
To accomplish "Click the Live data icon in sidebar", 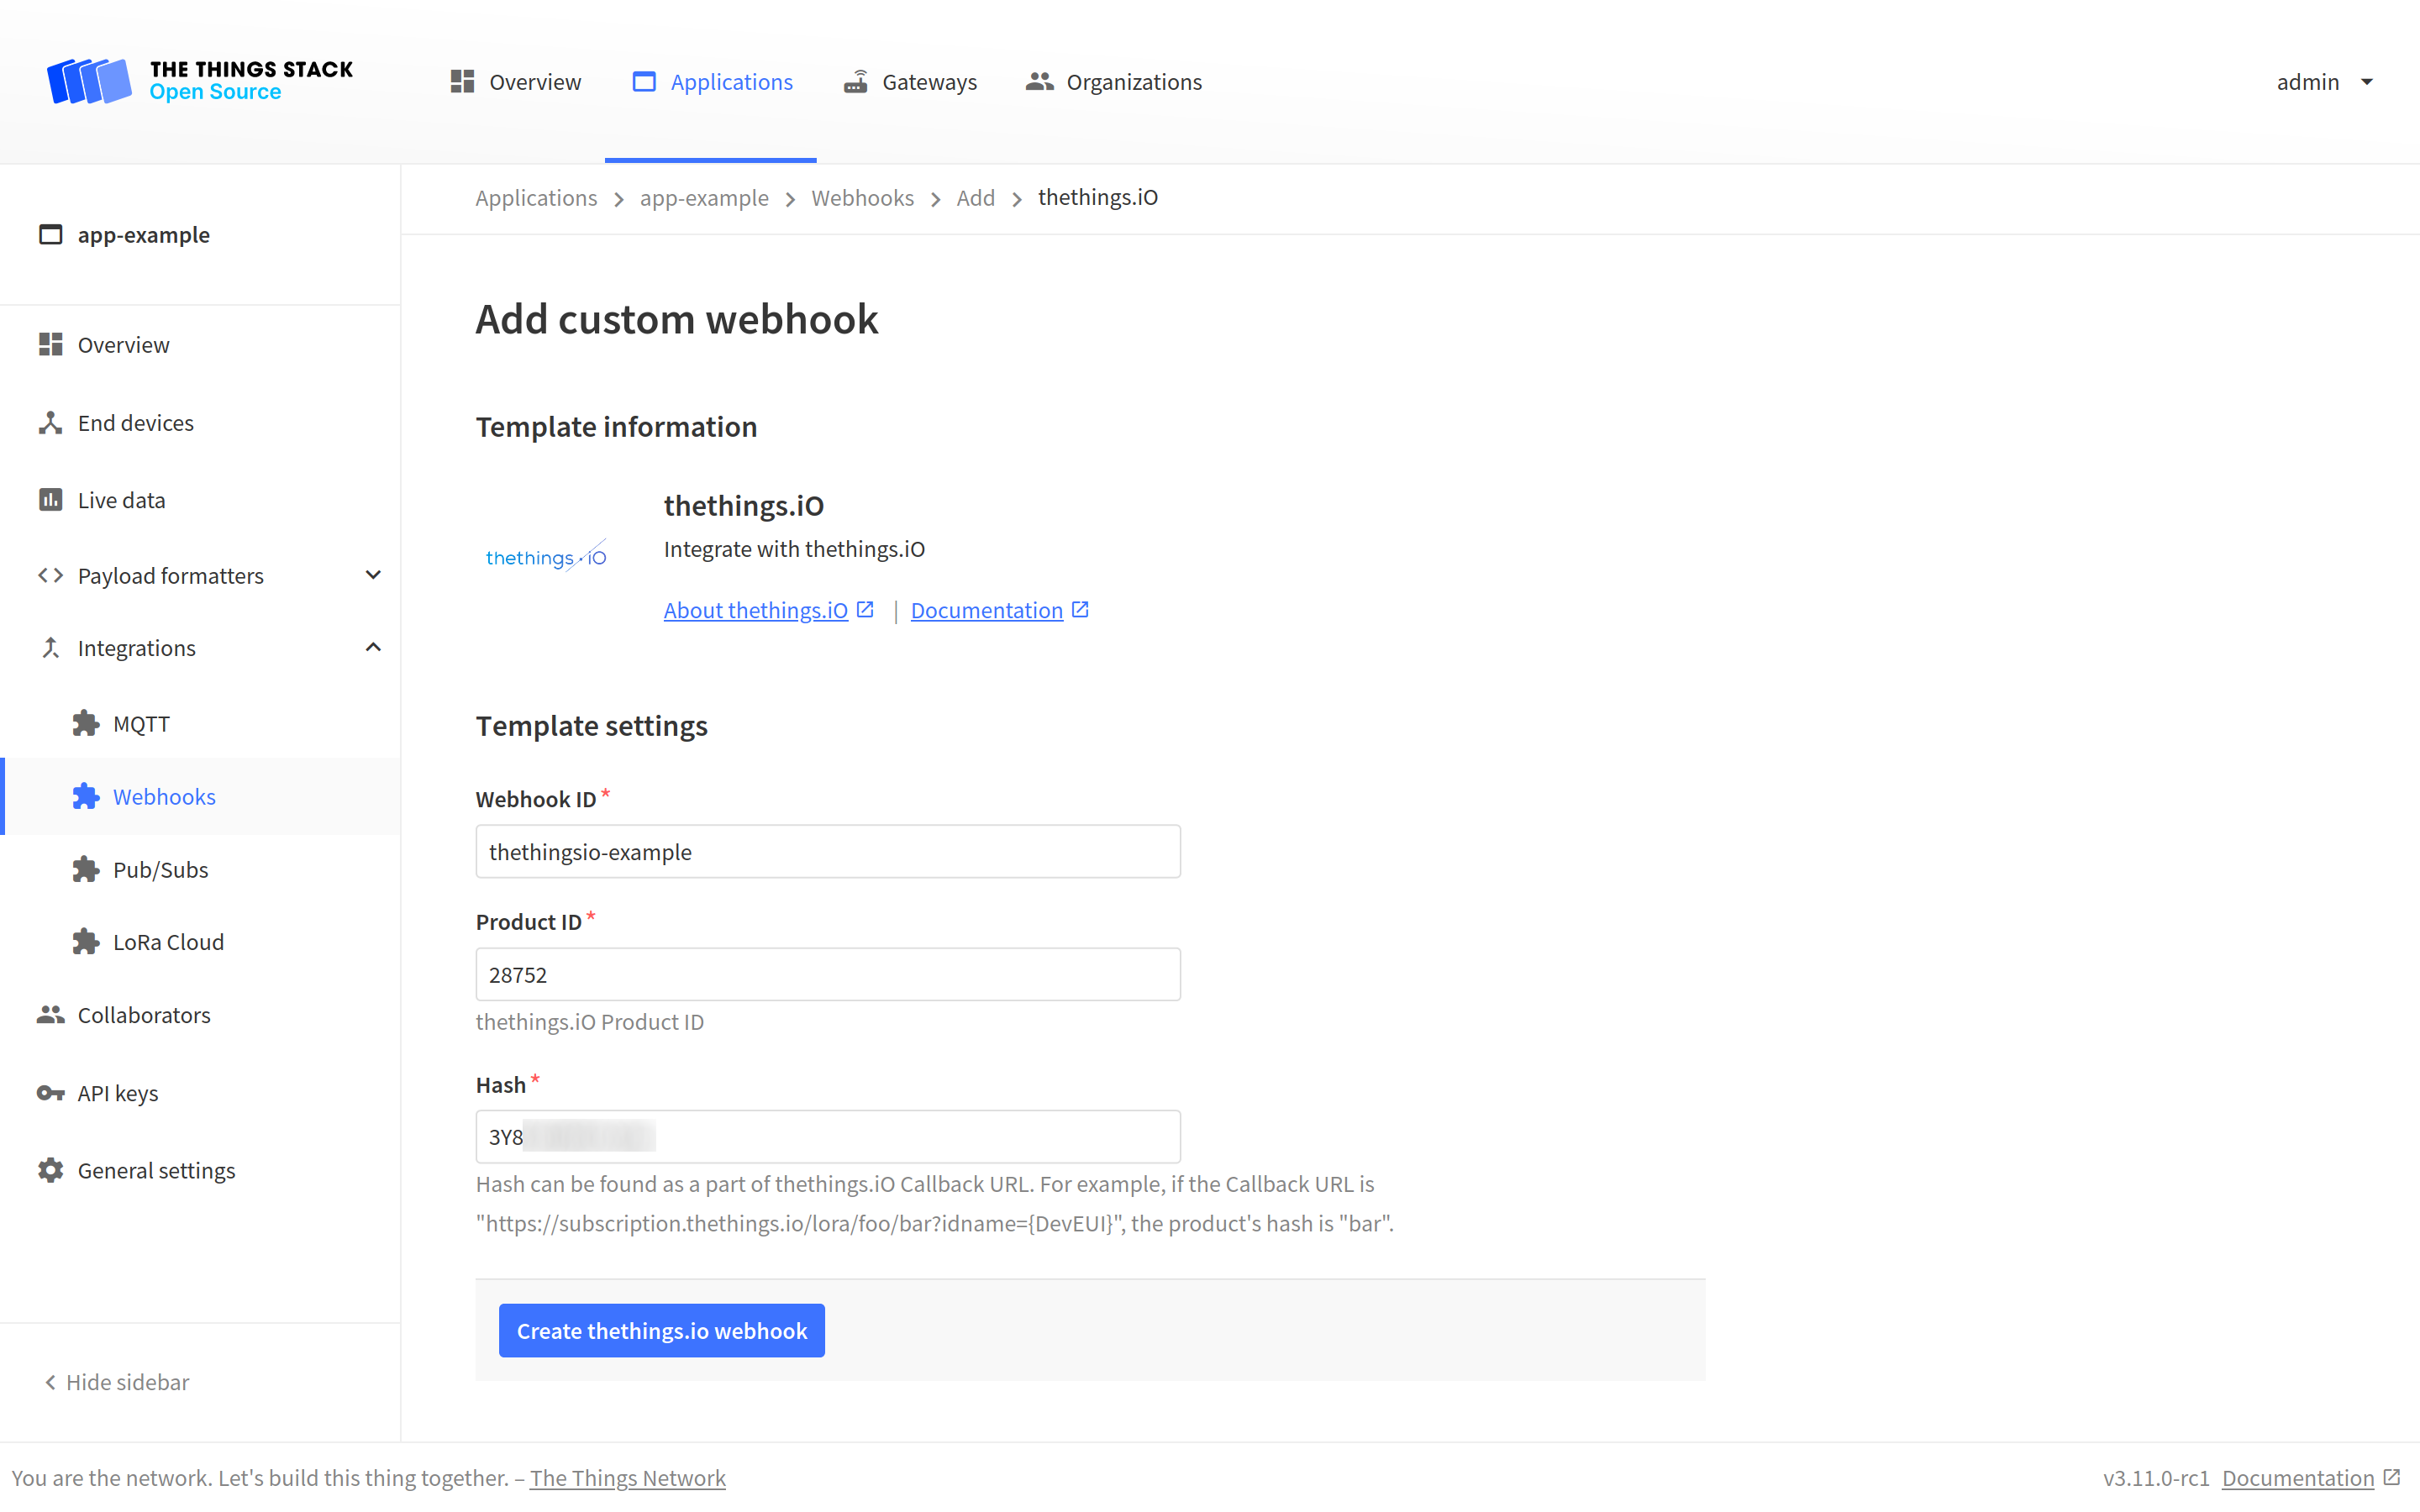I will coord(49,500).
